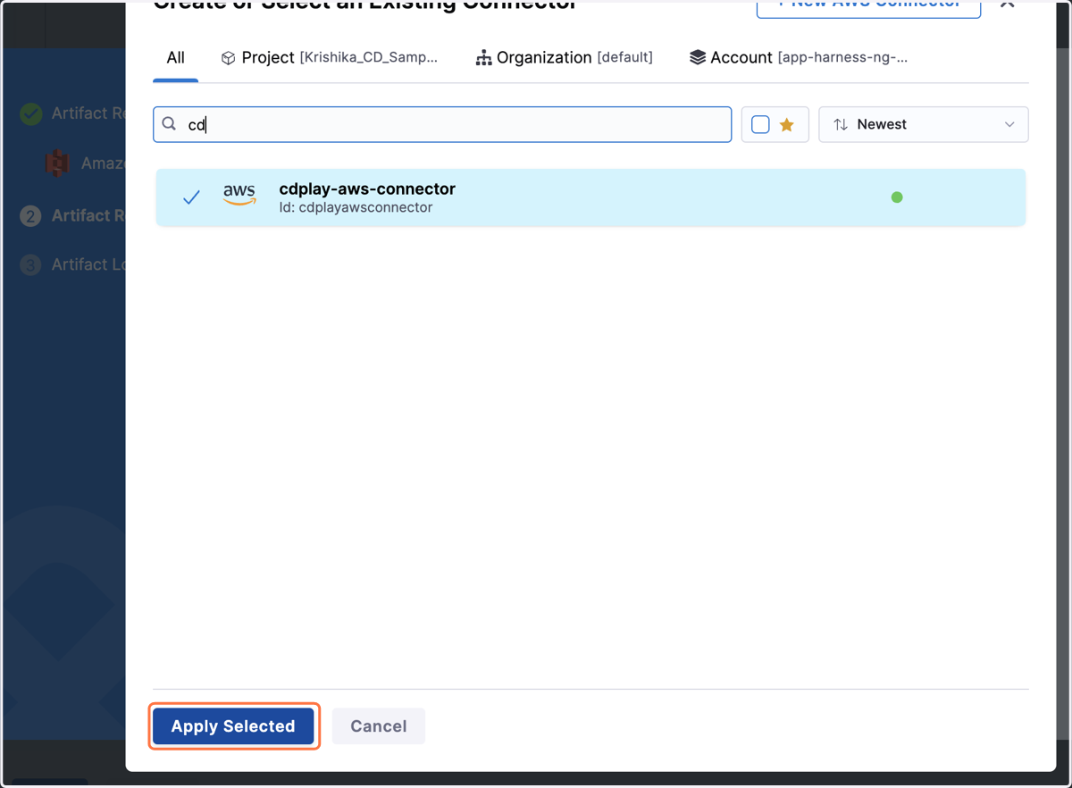Cancel the connector selection

click(x=379, y=726)
